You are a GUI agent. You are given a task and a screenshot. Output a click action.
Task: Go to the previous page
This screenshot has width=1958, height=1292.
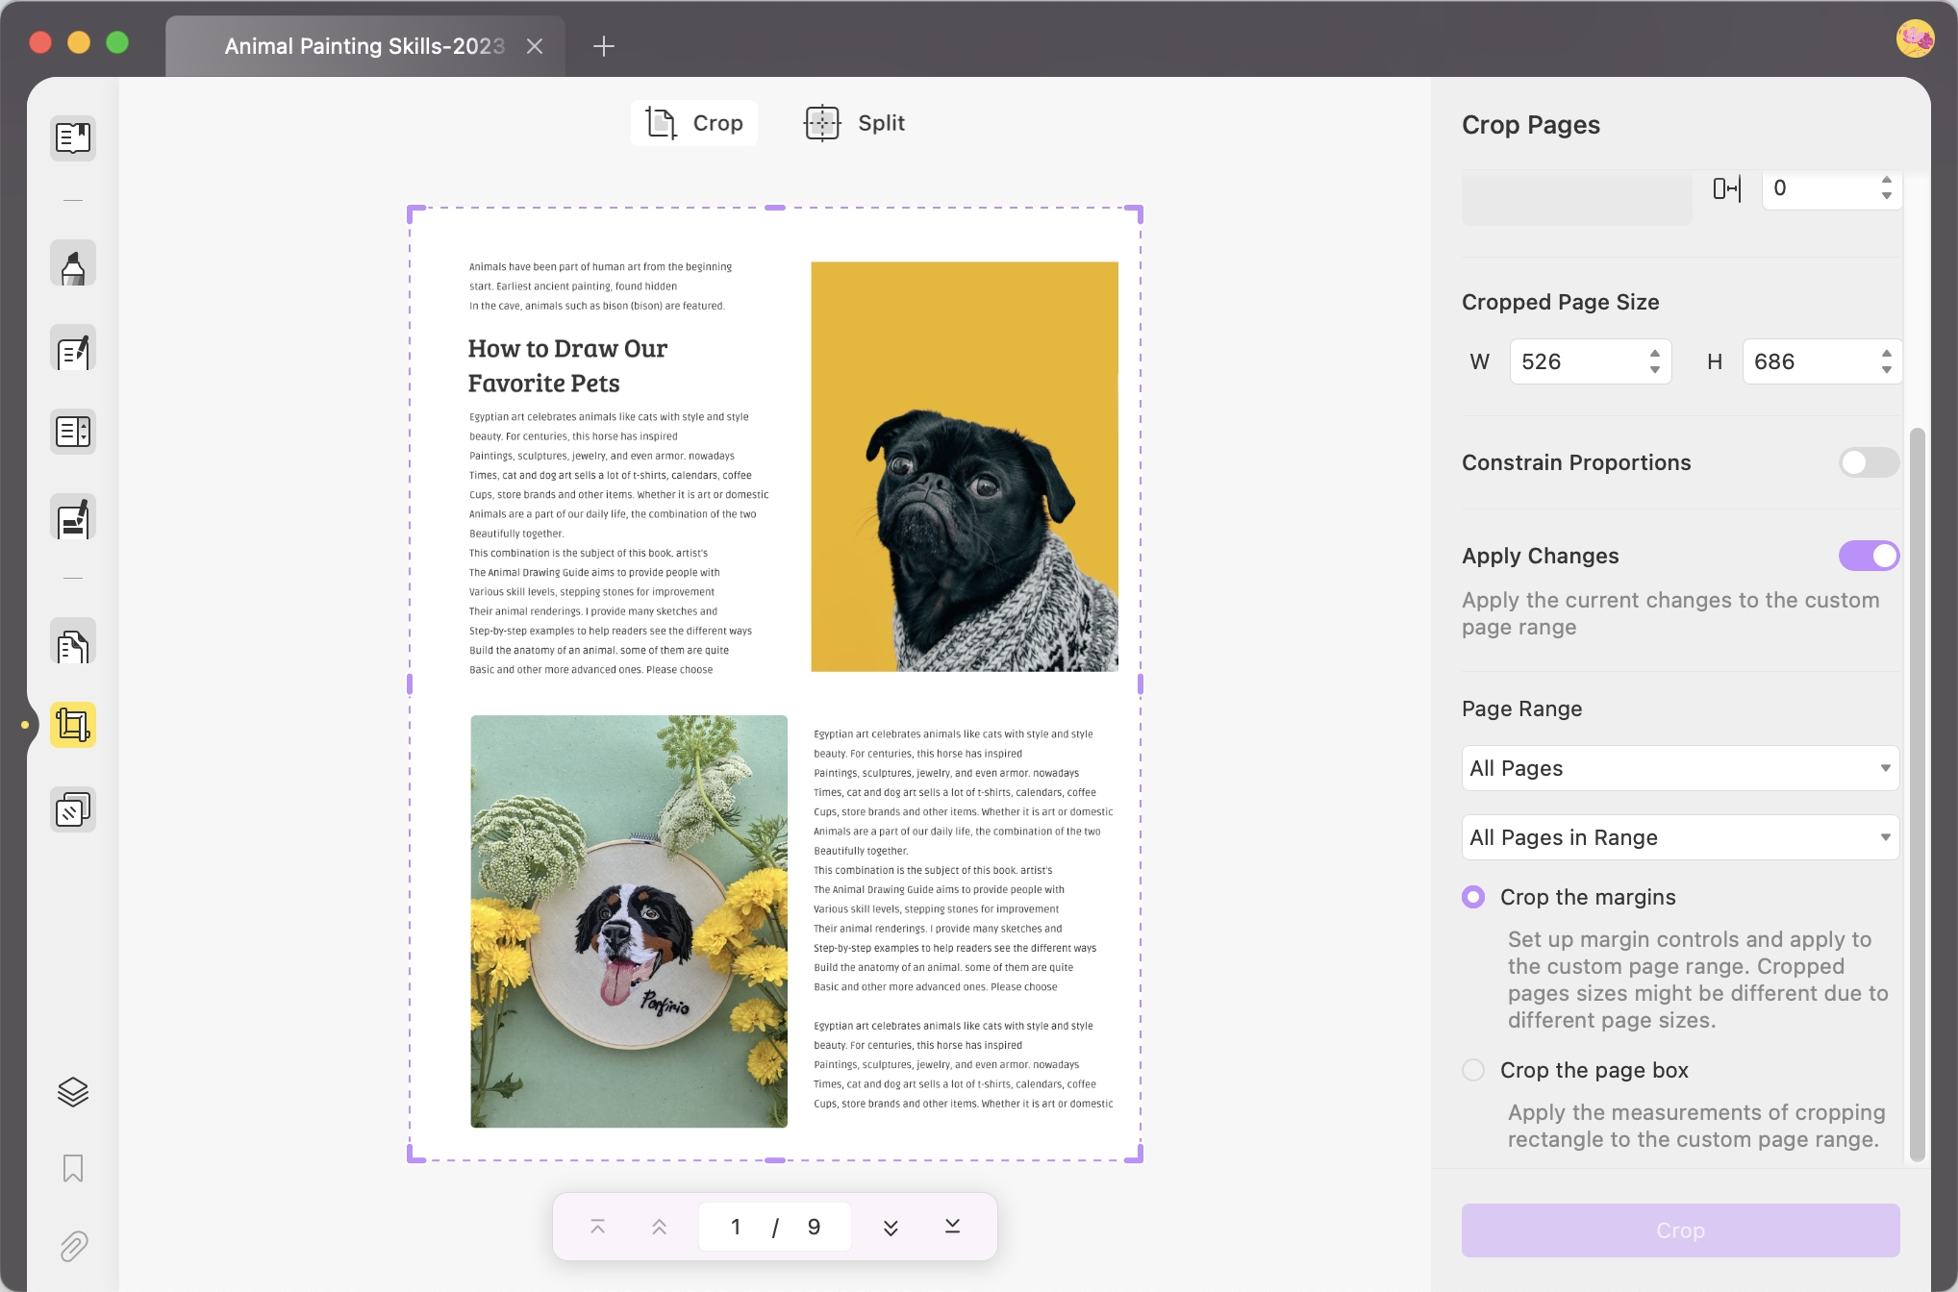[x=660, y=1227]
